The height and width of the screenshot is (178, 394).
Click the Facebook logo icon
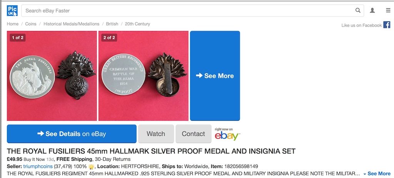[387, 25]
